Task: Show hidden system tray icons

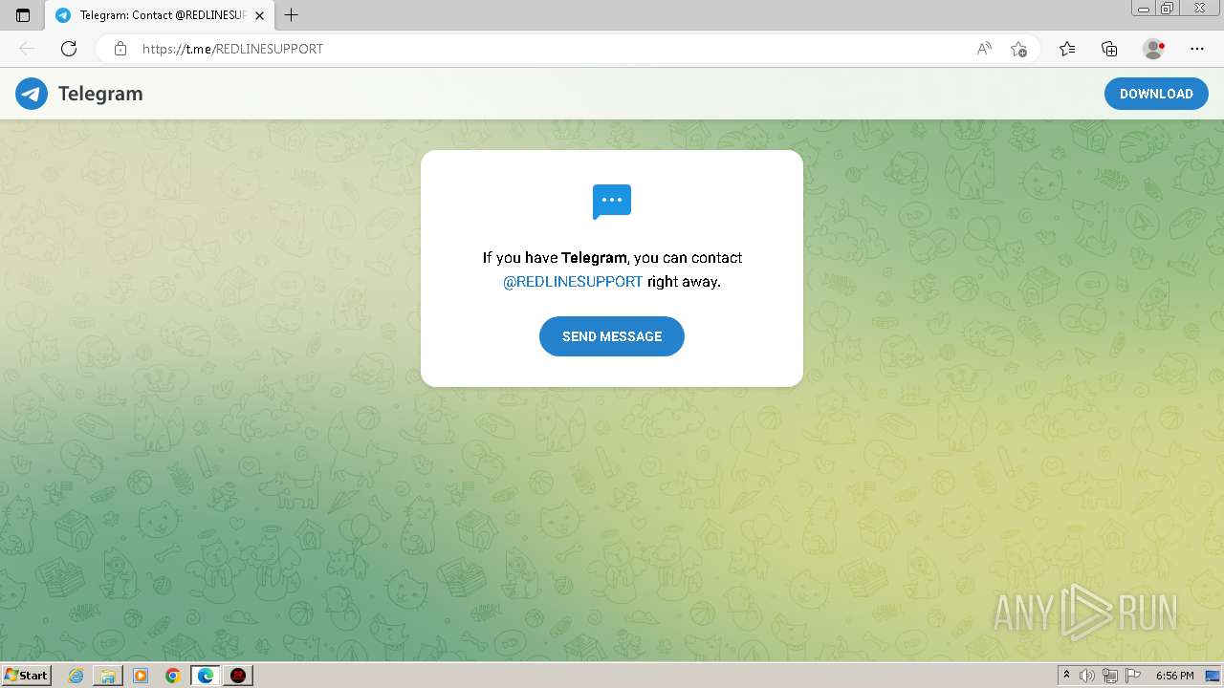Action: tap(1066, 676)
